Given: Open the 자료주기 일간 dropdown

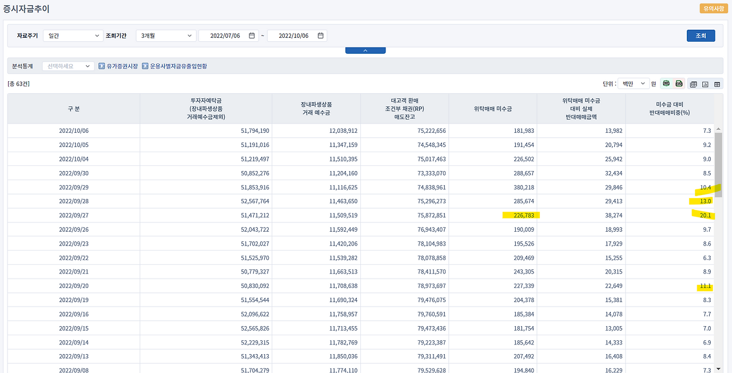Looking at the screenshot, I should click(x=73, y=35).
